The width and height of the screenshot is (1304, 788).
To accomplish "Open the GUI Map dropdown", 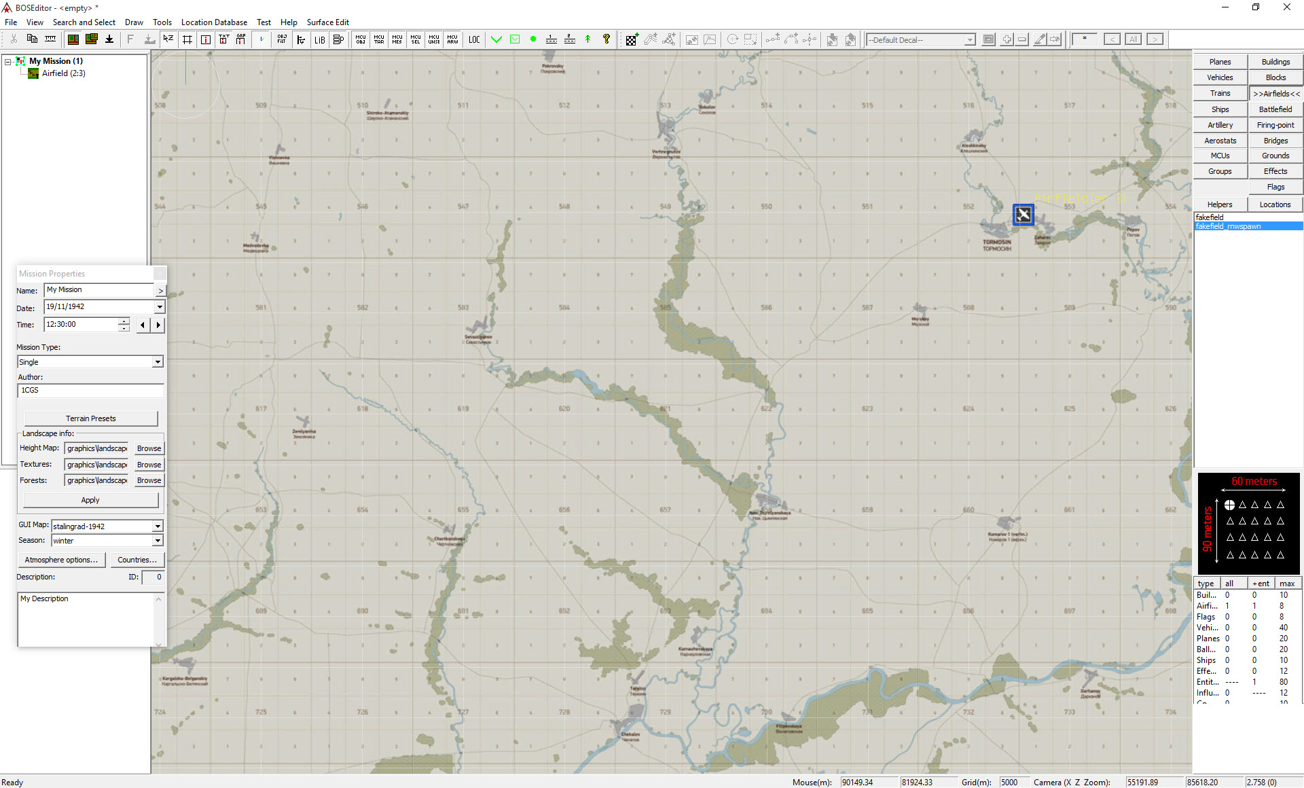I will pos(158,526).
